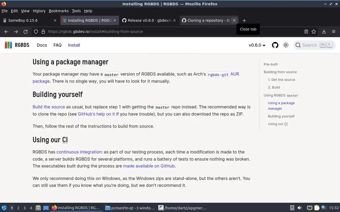The width and height of the screenshot is (340, 212).
Task: Open tracking protection shield icon
Action: pyautogui.click(x=36, y=32)
